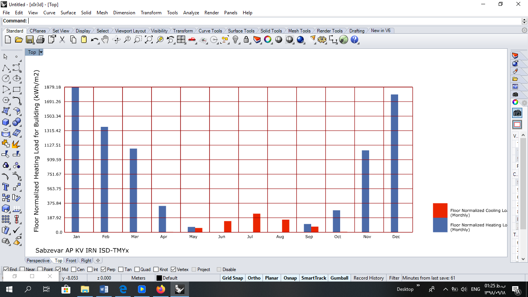Click in the Command input field

pyautogui.click(x=274, y=21)
